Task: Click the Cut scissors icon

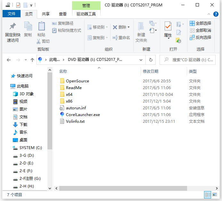Action: coord(38,41)
